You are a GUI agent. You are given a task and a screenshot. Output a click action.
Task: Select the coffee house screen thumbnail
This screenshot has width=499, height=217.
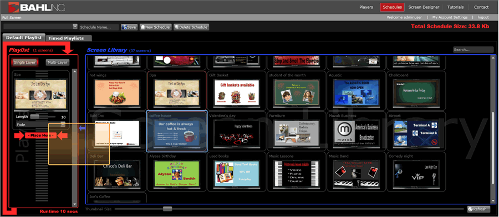coord(177,131)
